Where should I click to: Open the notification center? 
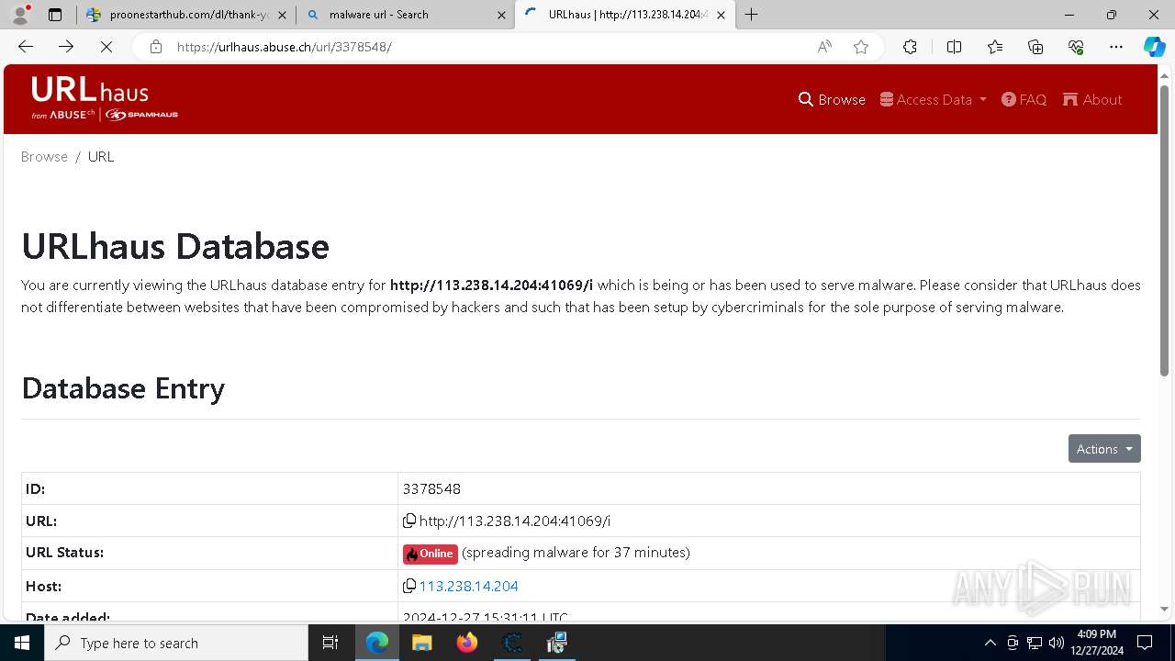click(x=1145, y=643)
